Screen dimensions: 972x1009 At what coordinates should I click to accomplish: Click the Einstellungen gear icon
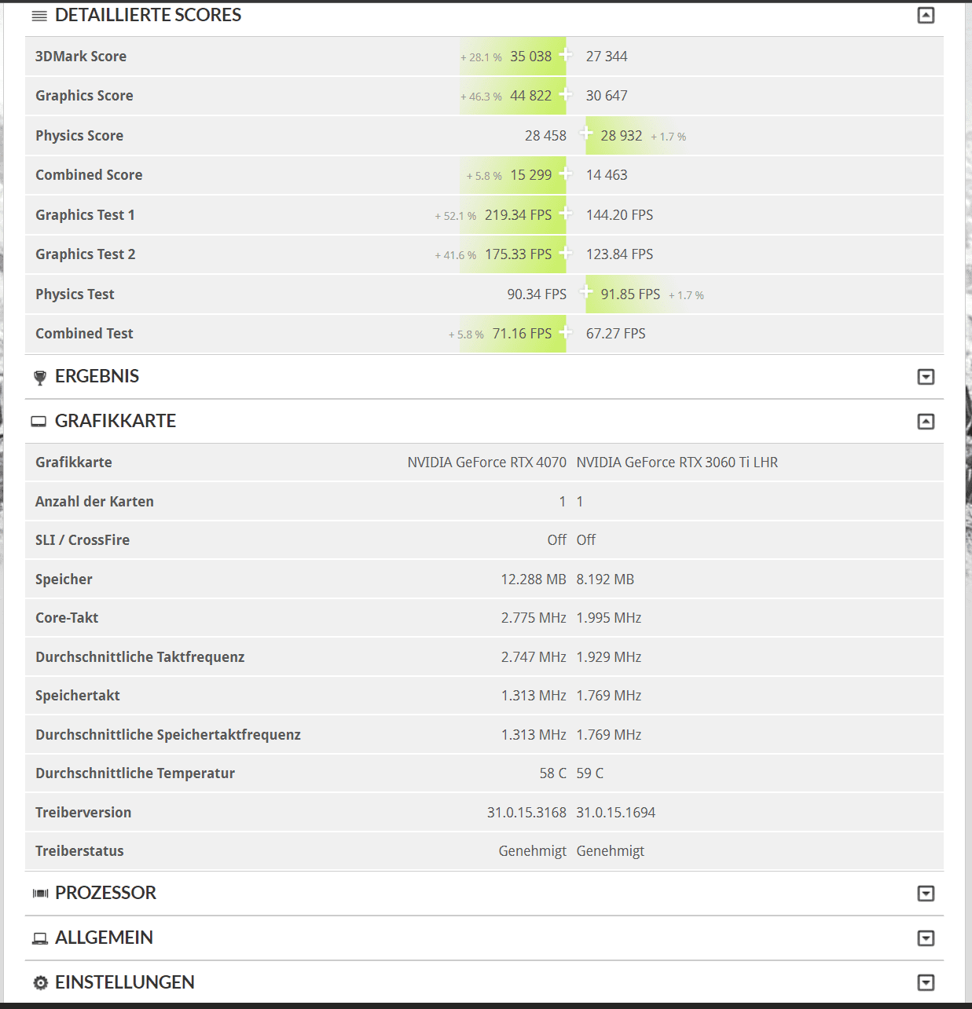click(40, 983)
